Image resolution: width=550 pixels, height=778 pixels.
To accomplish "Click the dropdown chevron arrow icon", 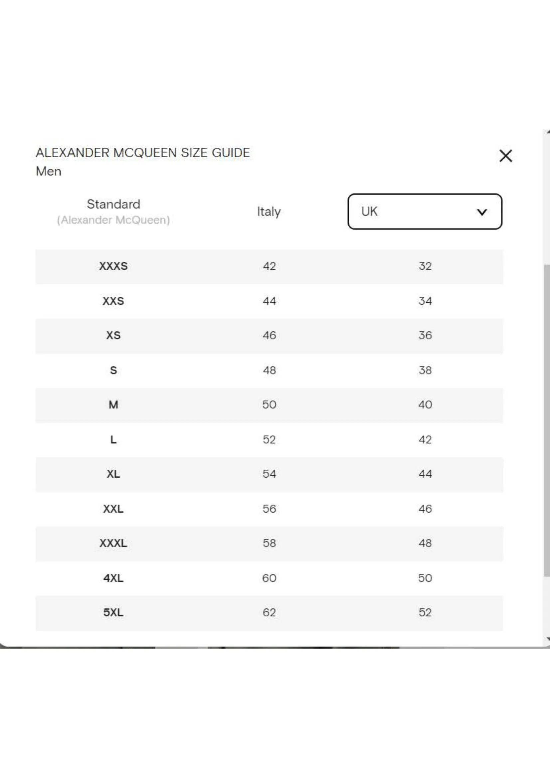I will tap(481, 212).
